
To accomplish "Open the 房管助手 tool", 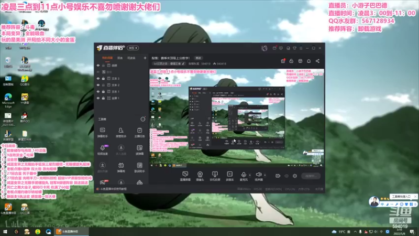I will [121, 132].
